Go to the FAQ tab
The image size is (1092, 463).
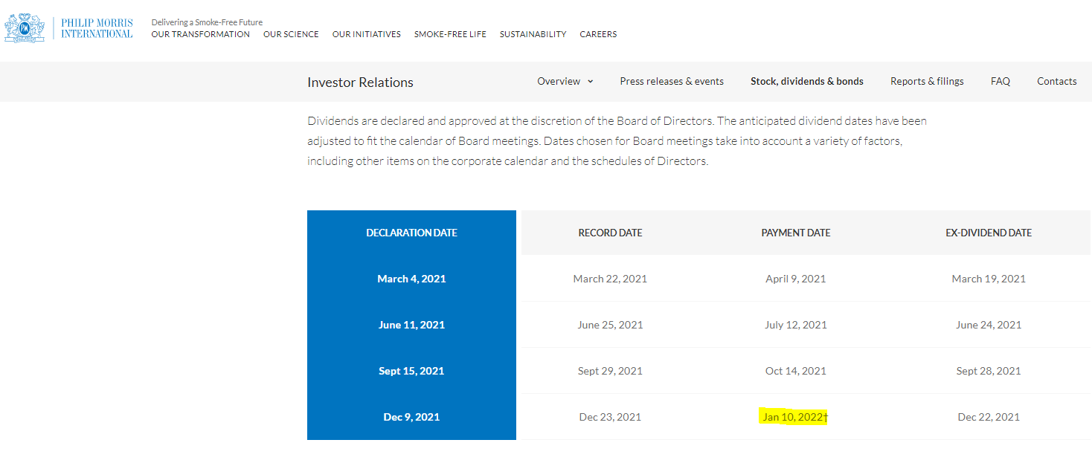pyautogui.click(x=1001, y=82)
